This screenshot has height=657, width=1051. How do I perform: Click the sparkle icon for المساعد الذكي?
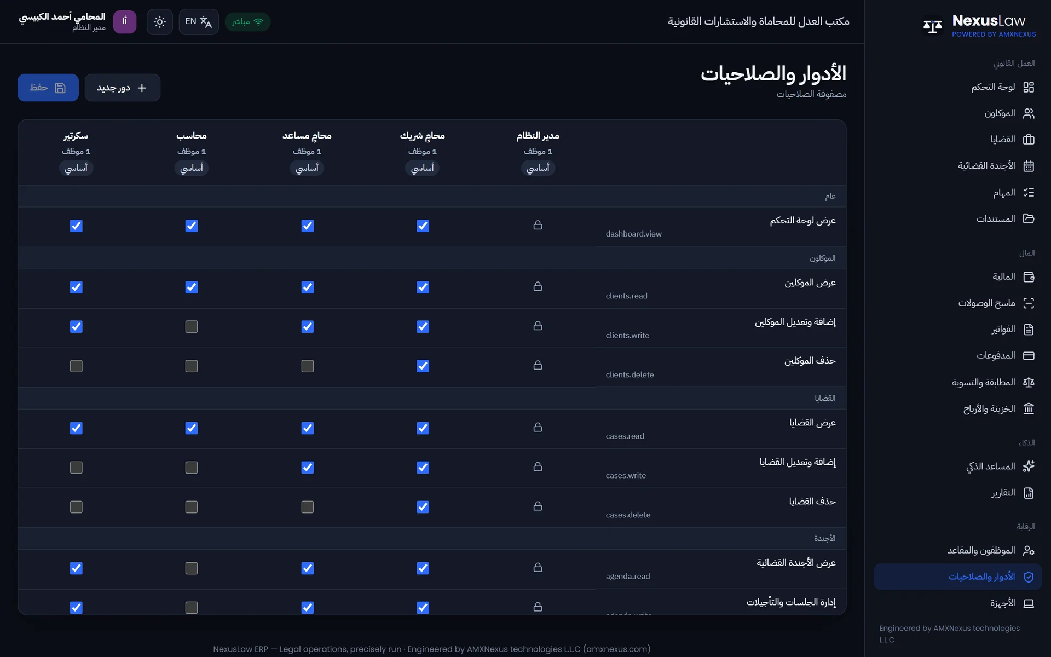1029,466
